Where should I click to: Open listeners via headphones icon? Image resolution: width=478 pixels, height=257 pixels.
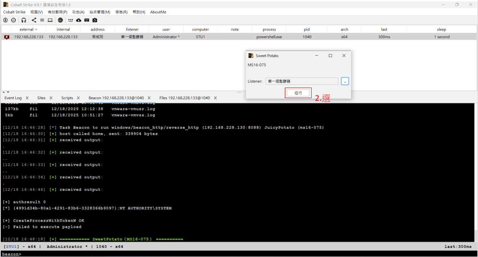[24, 20]
